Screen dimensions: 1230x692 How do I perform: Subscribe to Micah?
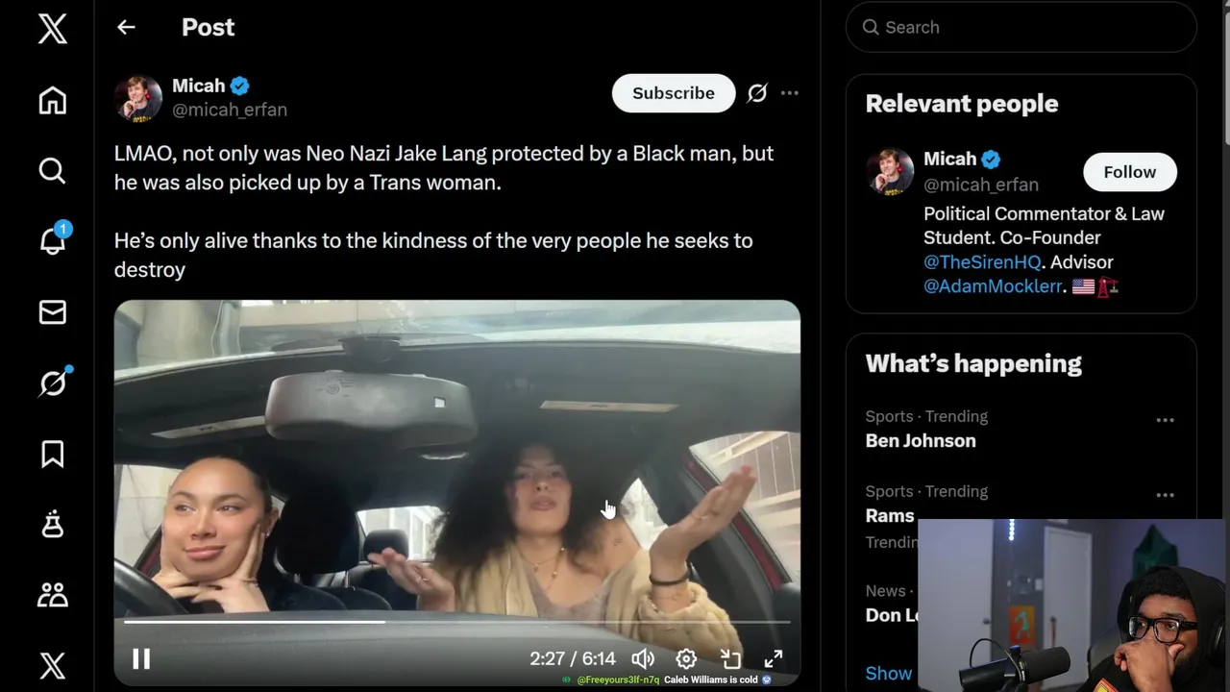pyautogui.click(x=674, y=93)
